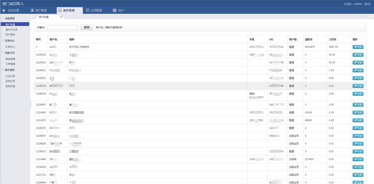This screenshot has height=184, width=374.
Task: Click 充值 for user number 1
Action: [358, 47]
